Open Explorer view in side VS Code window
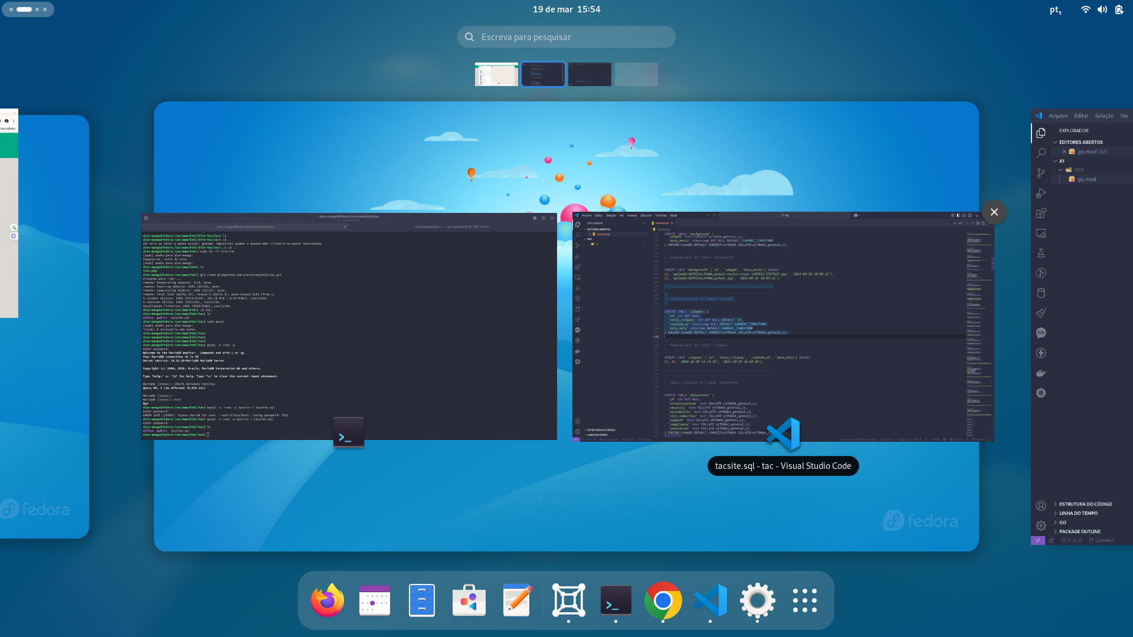Image resolution: width=1133 pixels, height=637 pixels. [1041, 133]
